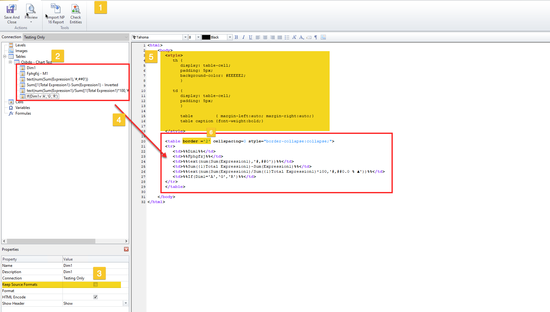
Task: Click the insert image toolbar icon
Action: click(323, 37)
